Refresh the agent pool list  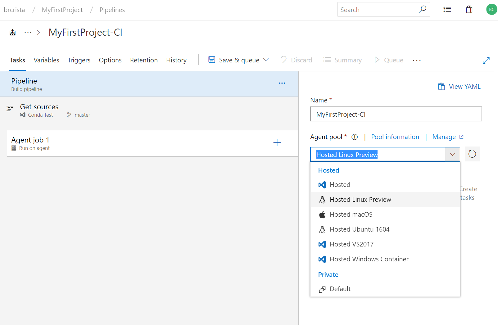pyautogui.click(x=472, y=154)
